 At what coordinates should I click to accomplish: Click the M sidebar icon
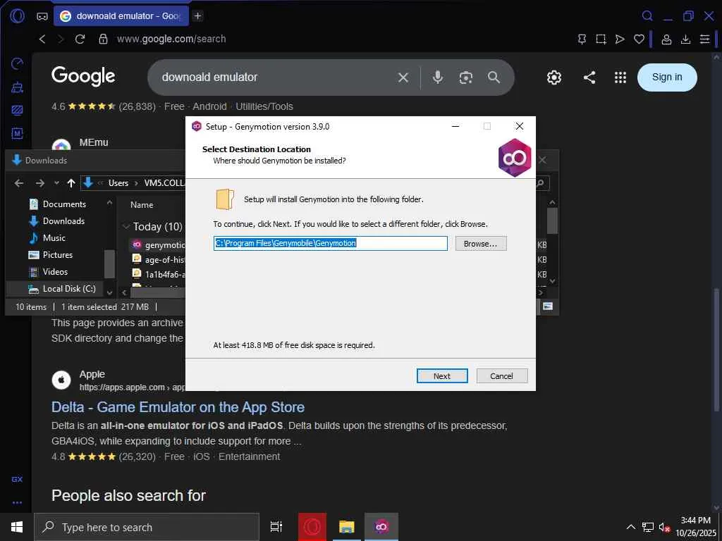click(x=17, y=133)
